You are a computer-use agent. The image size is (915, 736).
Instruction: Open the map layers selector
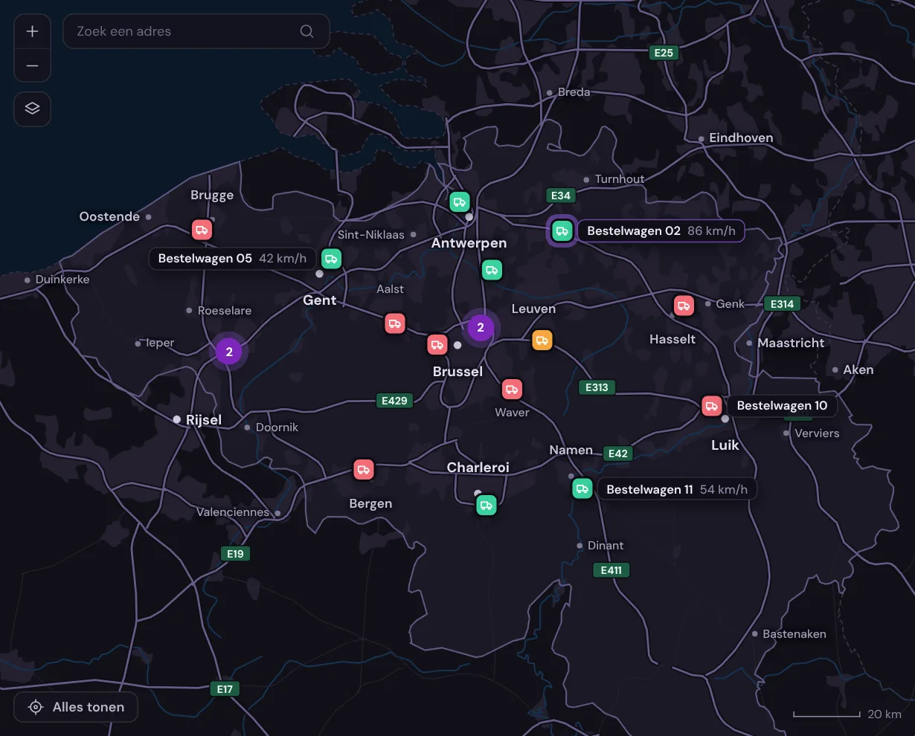coord(32,109)
